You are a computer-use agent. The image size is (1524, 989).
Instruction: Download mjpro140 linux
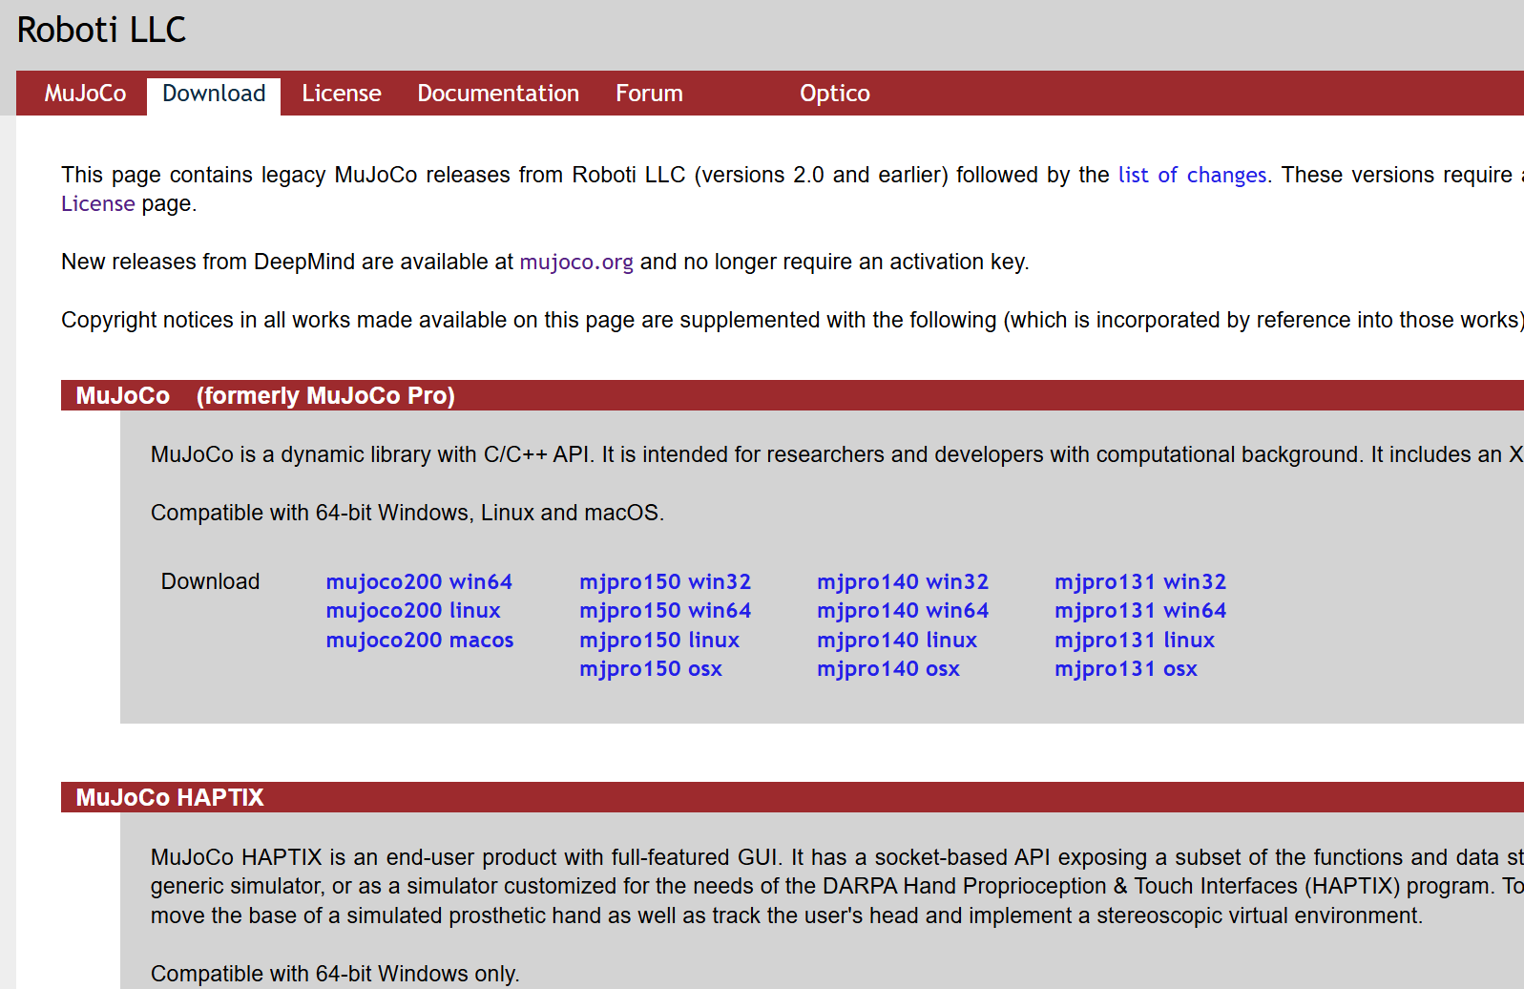tap(897, 640)
